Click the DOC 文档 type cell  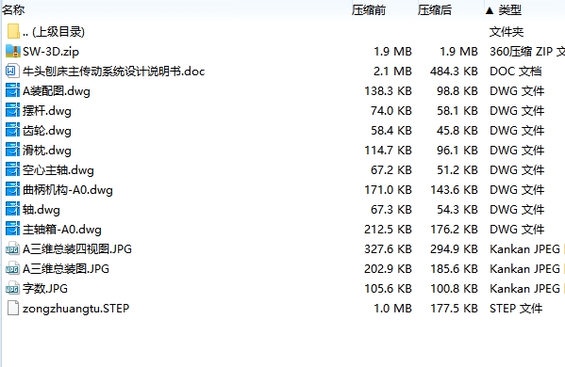click(516, 72)
